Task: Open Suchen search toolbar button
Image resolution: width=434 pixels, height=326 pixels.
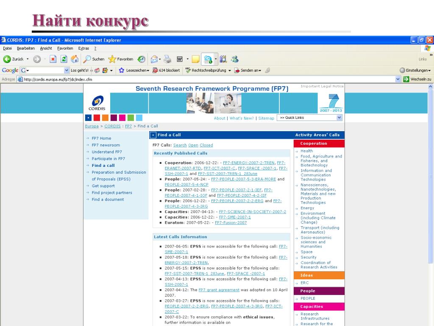Action: pos(95,59)
